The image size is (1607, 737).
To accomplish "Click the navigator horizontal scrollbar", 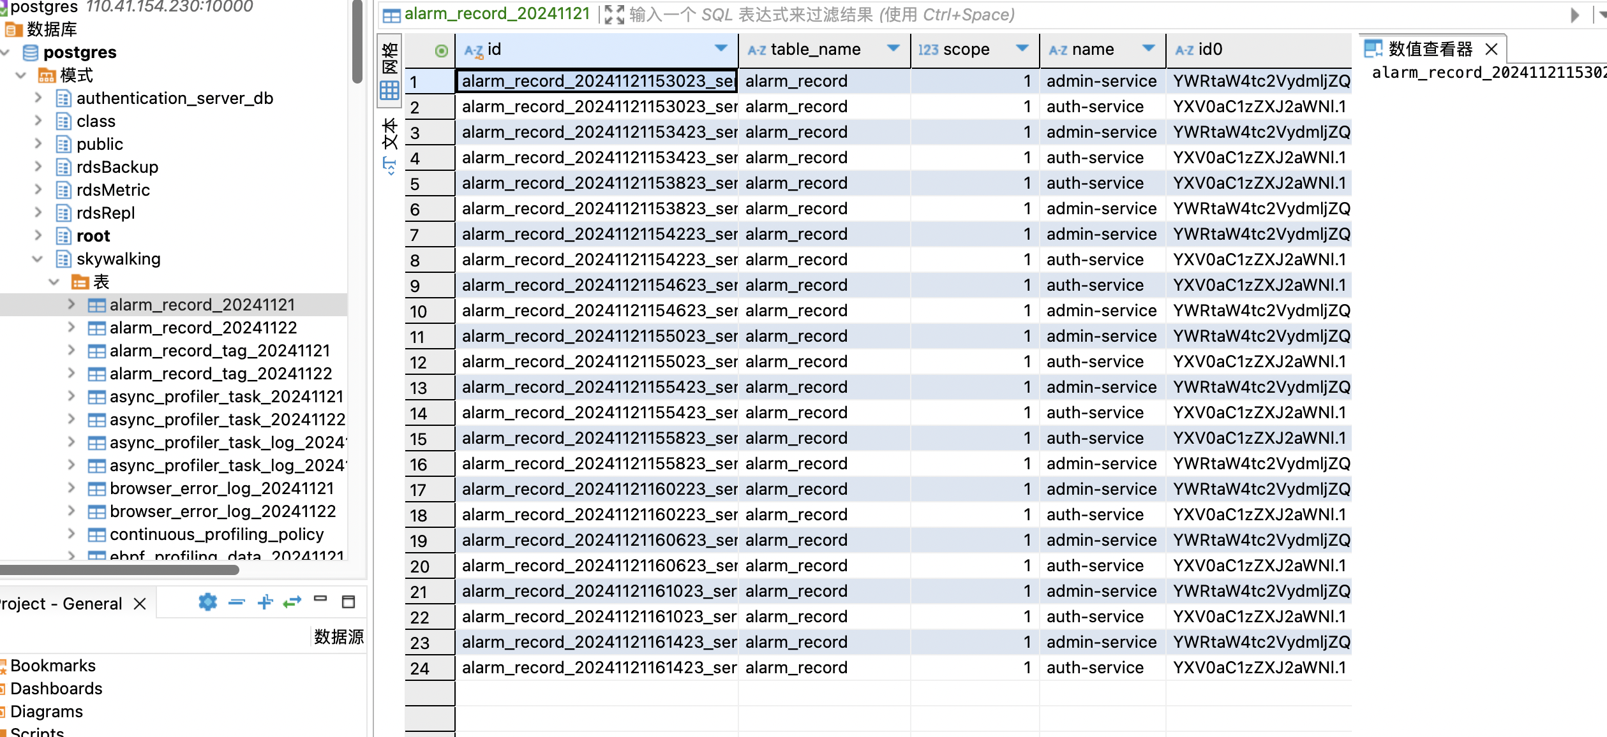I will pos(120,569).
